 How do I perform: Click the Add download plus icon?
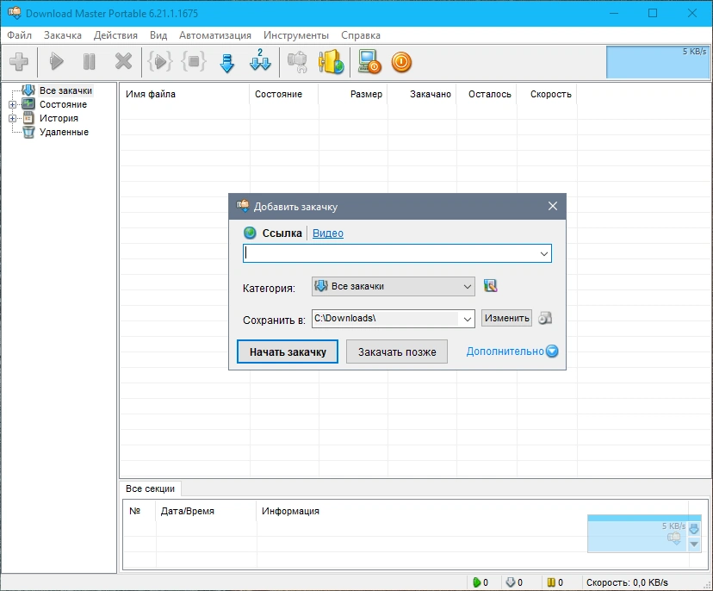pyautogui.click(x=19, y=62)
